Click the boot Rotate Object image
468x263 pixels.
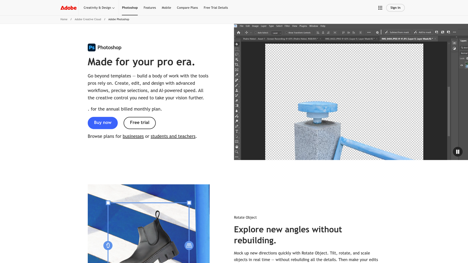[149, 224]
